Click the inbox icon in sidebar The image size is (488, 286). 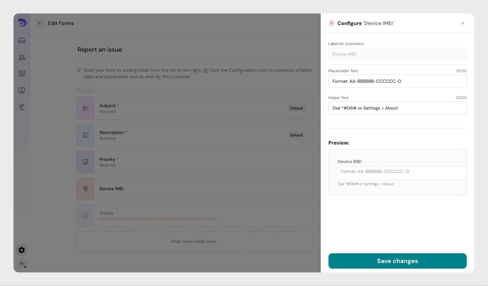[22, 40]
